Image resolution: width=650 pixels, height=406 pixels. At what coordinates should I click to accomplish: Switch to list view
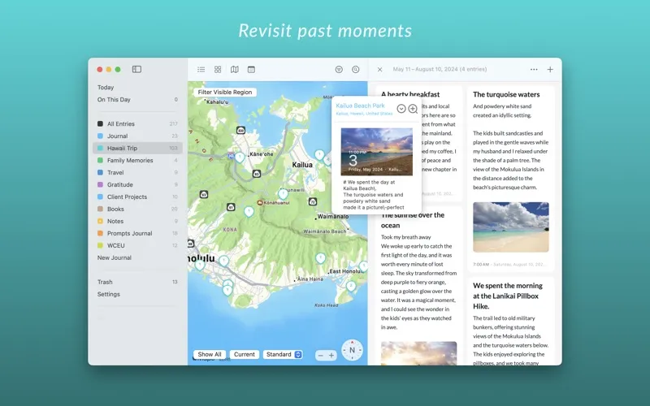click(x=201, y=70)
